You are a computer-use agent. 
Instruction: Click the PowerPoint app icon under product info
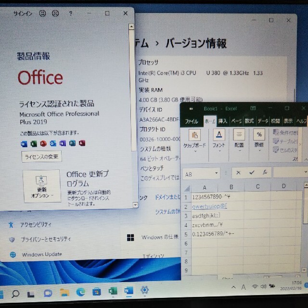(x=43, y=143)
